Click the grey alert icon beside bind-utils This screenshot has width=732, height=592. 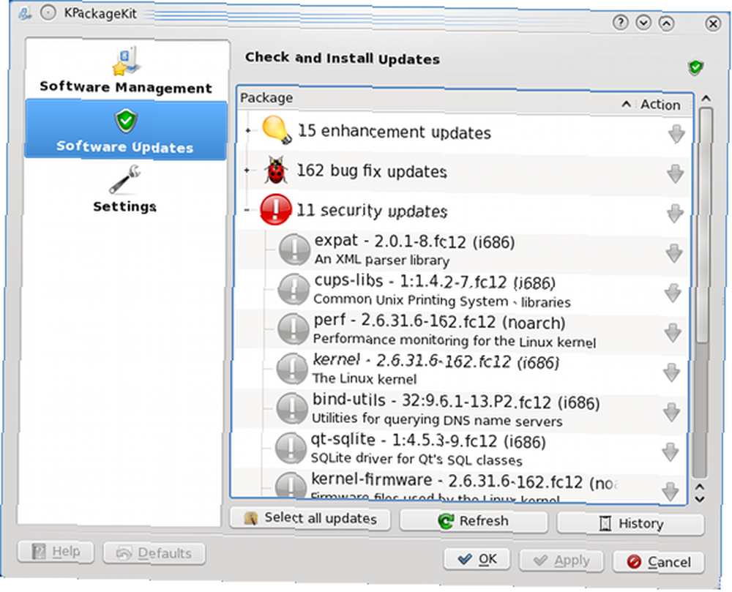pyautogui.click(x=291, y=408)
